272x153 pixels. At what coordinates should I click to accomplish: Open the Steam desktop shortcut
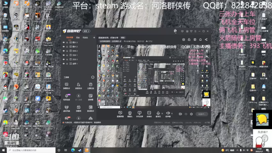[x=5, y=112]
